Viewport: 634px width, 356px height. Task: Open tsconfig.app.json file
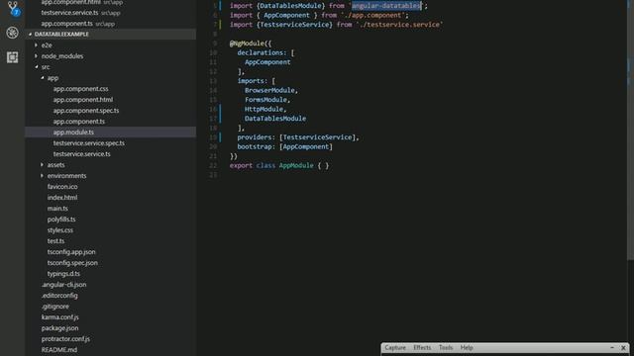click(71, 252)
